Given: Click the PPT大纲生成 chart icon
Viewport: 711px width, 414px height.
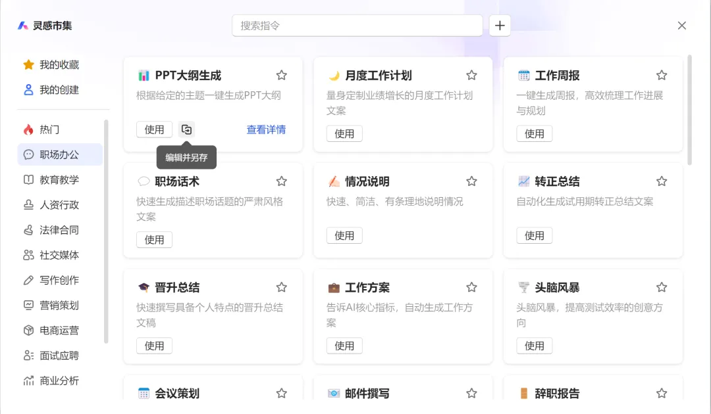Looking at the screenshot, I should 144,76.
